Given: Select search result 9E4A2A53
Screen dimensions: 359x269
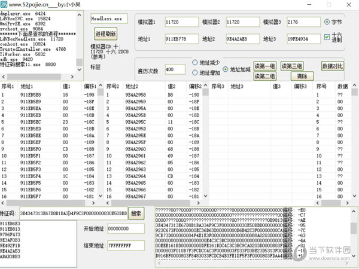Looking at the screenshot, I should [10, 251].
